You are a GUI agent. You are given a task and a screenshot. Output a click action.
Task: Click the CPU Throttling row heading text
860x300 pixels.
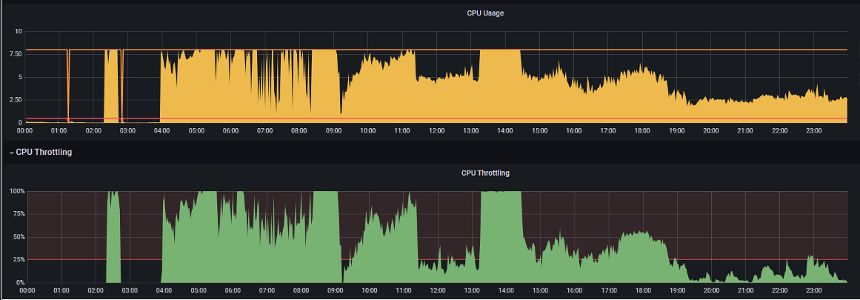tap(44, 153)
